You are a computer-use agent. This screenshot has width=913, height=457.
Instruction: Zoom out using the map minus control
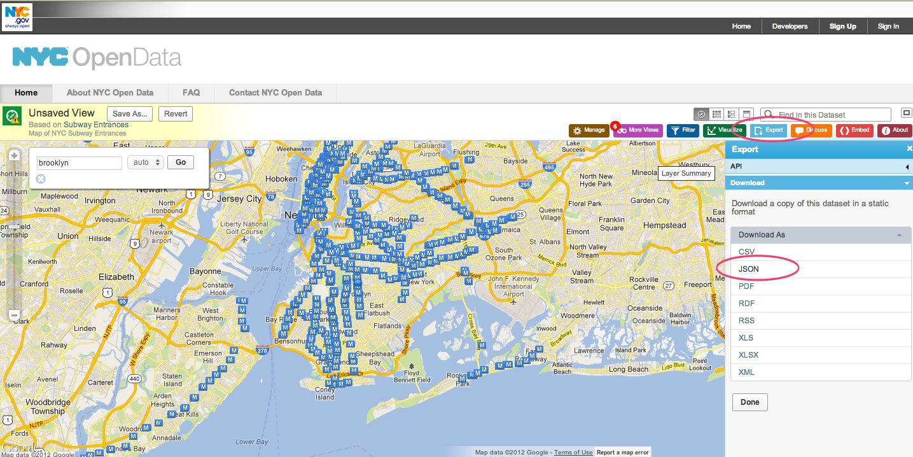coord(13,314)
